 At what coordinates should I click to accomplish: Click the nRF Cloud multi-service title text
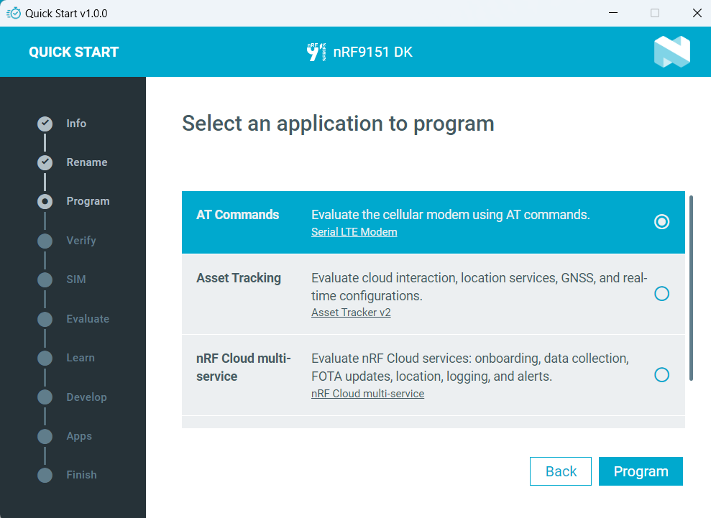click(244, 367)
